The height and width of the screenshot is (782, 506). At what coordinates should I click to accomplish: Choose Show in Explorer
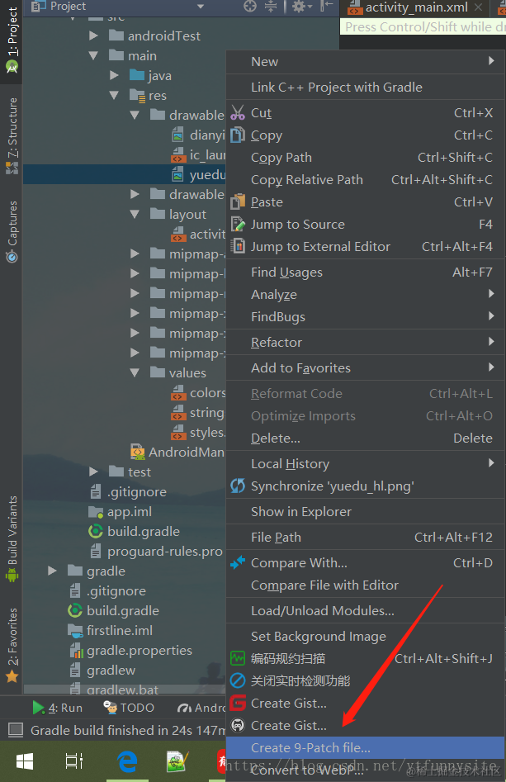coord(365,512)
